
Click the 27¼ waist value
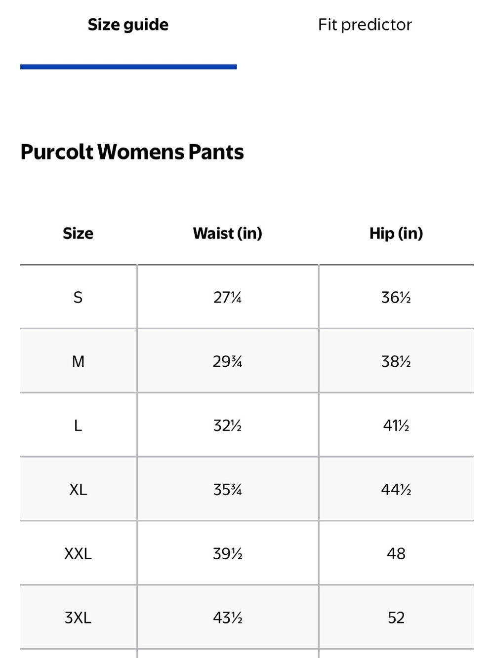pos(228,297)
